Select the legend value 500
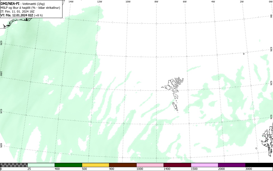273x171 pixels. 84,169
